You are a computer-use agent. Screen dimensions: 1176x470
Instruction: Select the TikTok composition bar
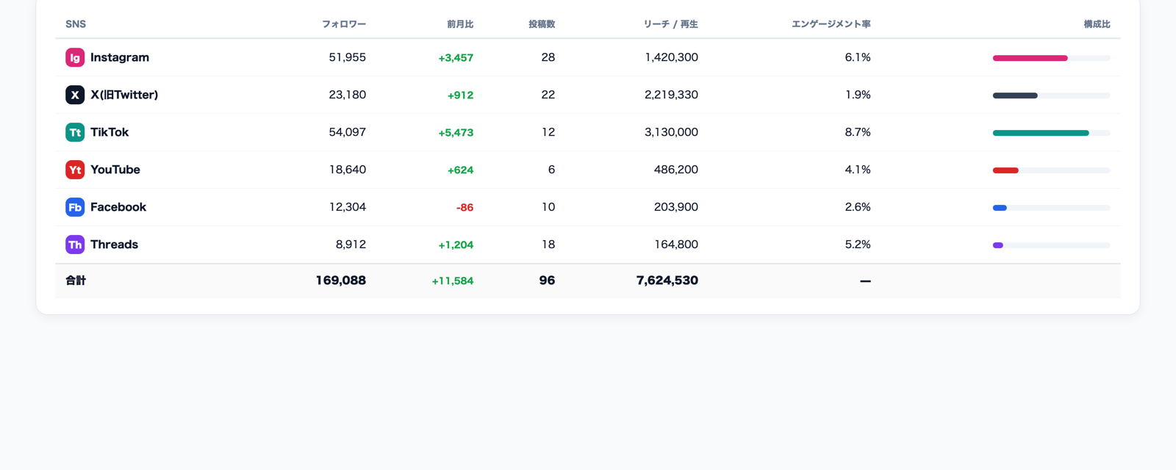point(1051,133)
